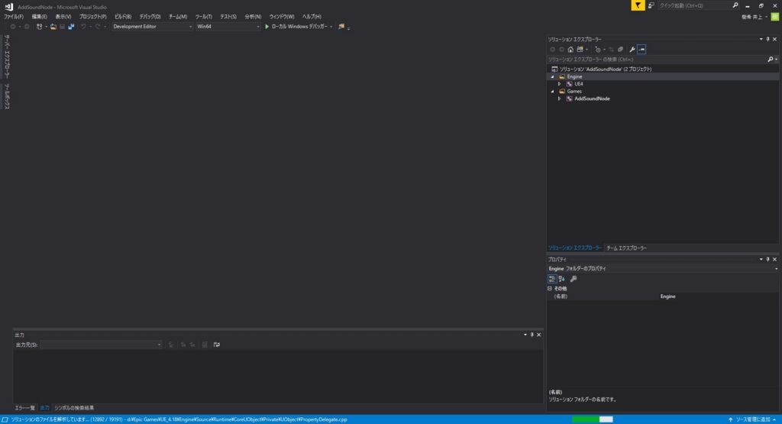Start the Local Windows Debugger green play button

[267, 27]
